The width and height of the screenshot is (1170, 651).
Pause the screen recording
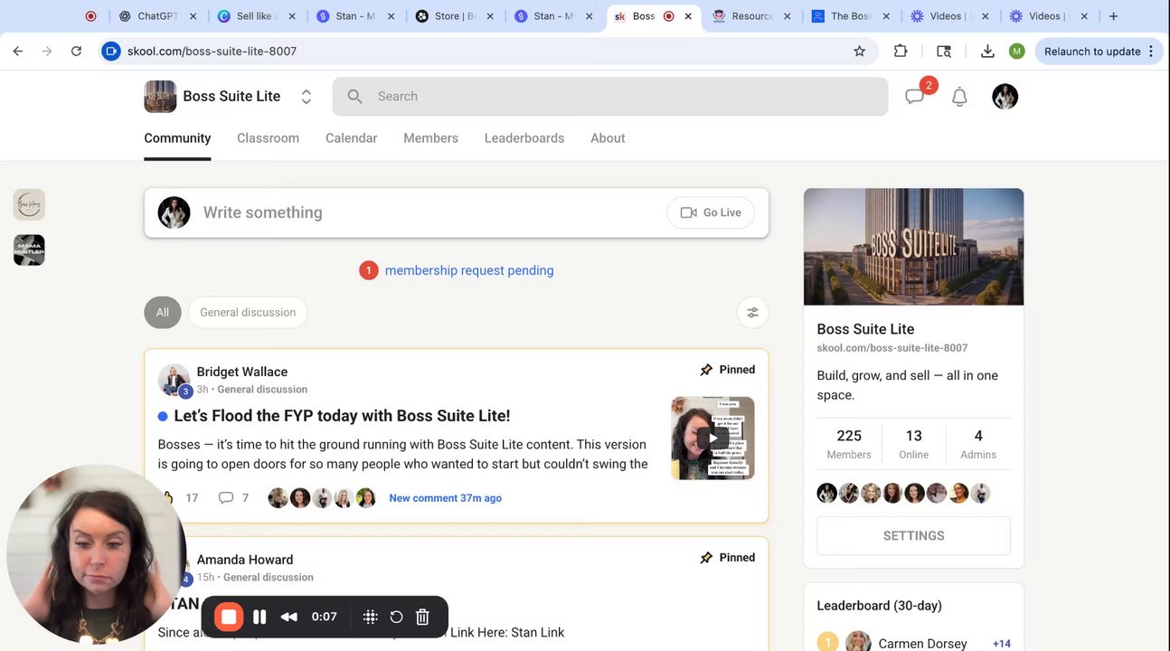pyautogui.click(x=259, y=617)
